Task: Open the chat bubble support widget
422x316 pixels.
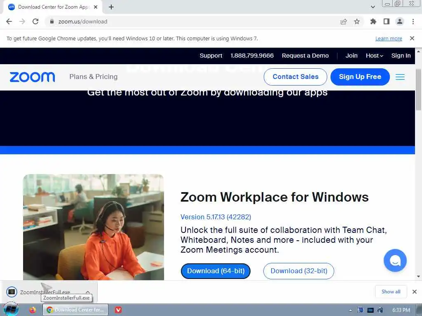Action: click(395, 260)
